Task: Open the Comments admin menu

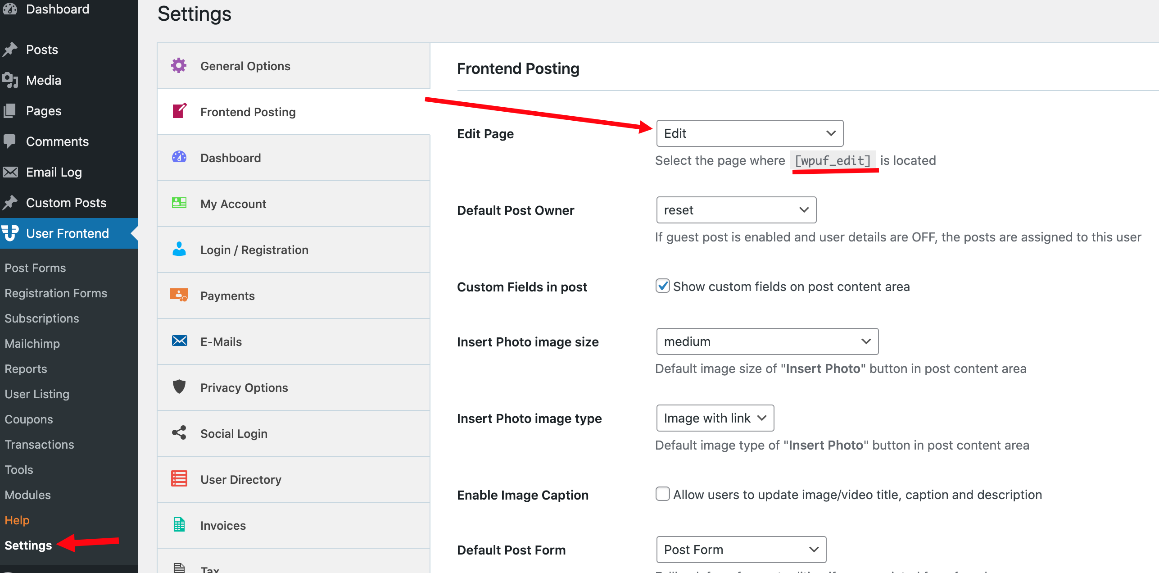Action: (x=69, y=141)
